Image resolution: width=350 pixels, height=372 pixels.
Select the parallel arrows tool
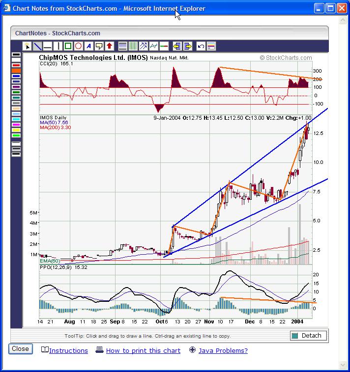143,46
